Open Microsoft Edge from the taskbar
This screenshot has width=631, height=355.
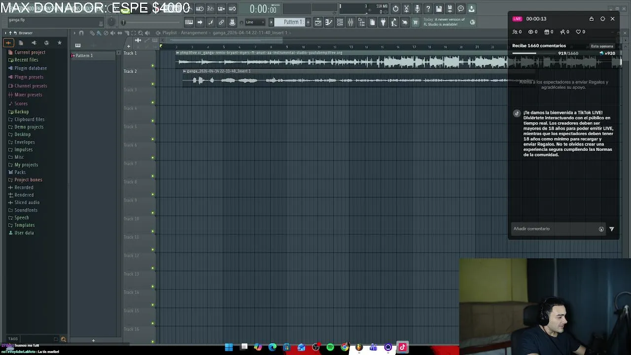(x=272, y=347)
